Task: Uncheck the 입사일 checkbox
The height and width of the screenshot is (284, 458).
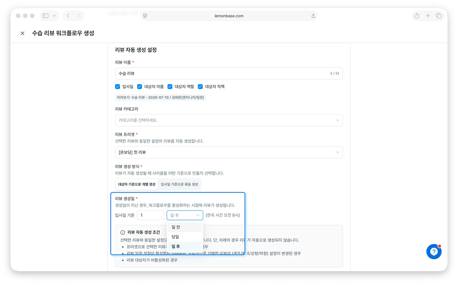Action: [118, 87]
